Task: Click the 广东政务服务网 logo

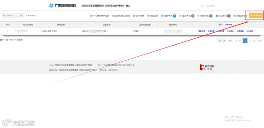Action: pyautogui.click(x=63, y=6)
